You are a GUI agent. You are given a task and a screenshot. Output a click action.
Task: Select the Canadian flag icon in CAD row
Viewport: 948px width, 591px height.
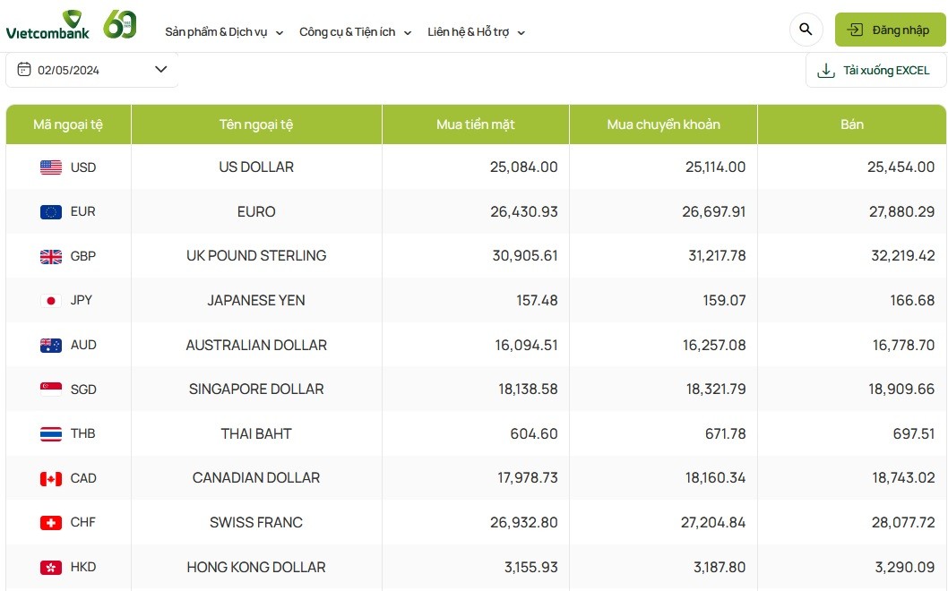[x=52, y=477]
